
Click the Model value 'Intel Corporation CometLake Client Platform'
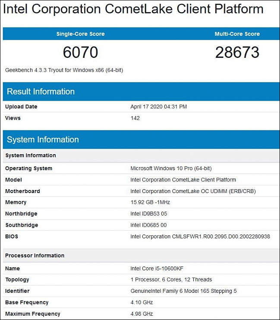(183, 180)
